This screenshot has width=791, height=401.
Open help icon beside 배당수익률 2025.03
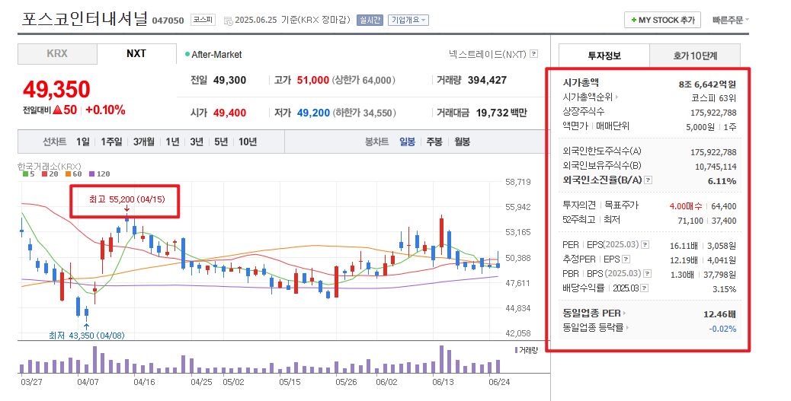pos(644,288)
